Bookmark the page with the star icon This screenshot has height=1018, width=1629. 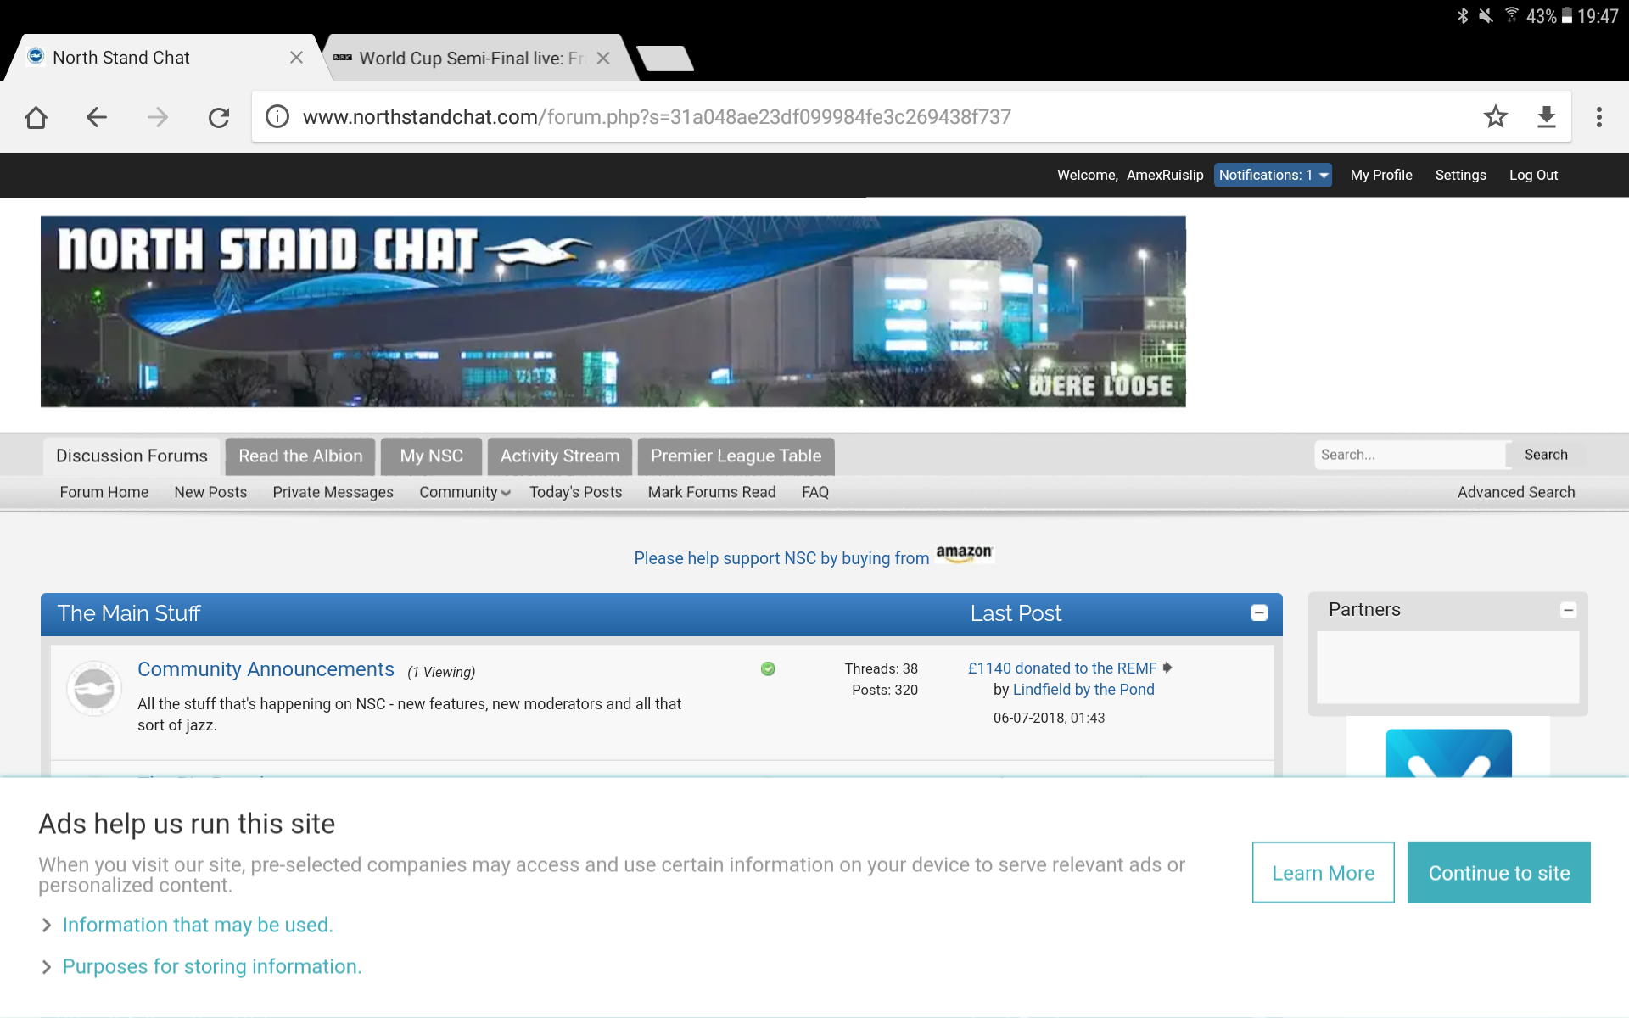pos(1496,116)
